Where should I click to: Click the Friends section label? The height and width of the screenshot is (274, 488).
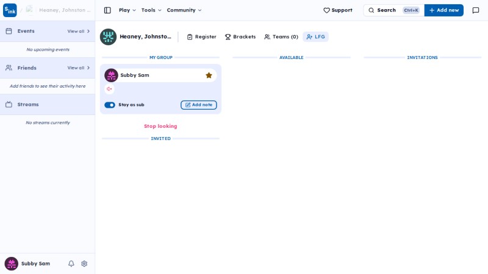coord(27,68)
